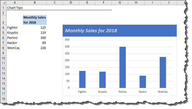Select cell A1 containing Chart Tips

15,8
